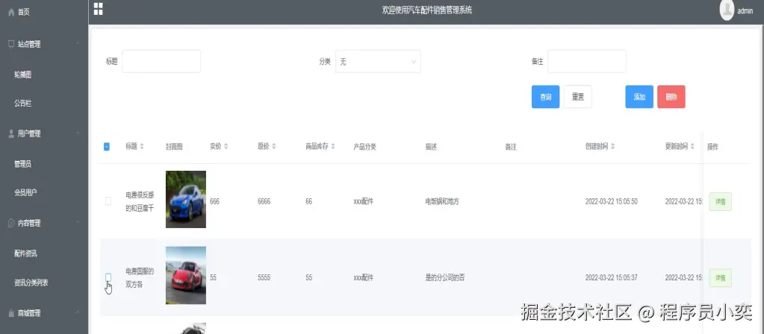The width and height of the screenshot is (764, 334).
Task: Toggle the select-all header checkbox
Action: [x=107, y=146]
